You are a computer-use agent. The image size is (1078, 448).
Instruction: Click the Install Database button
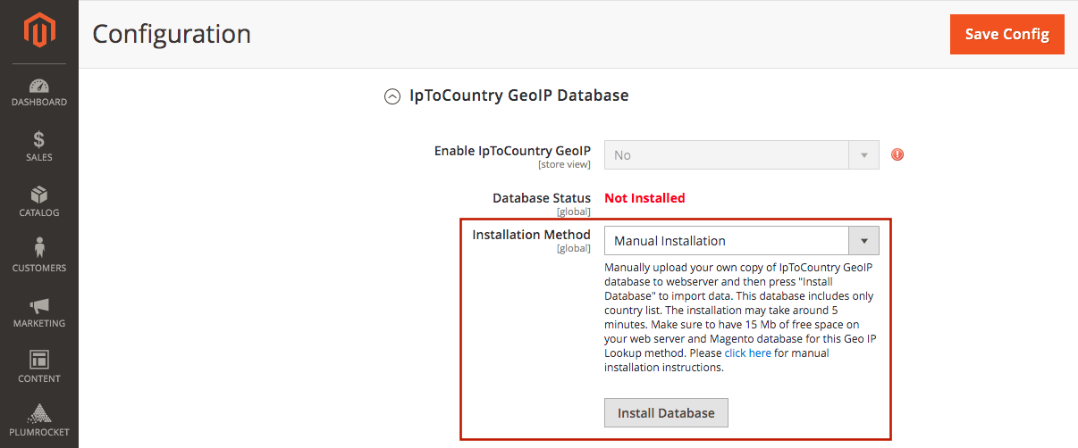point(666,413)
